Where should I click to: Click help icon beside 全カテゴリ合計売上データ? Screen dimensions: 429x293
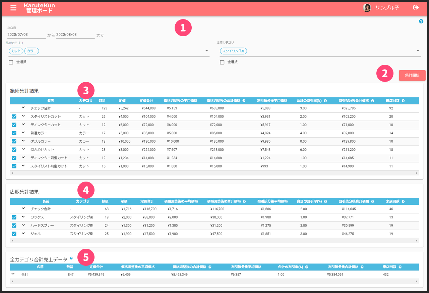pyautogui.click(x=71, y=258)
